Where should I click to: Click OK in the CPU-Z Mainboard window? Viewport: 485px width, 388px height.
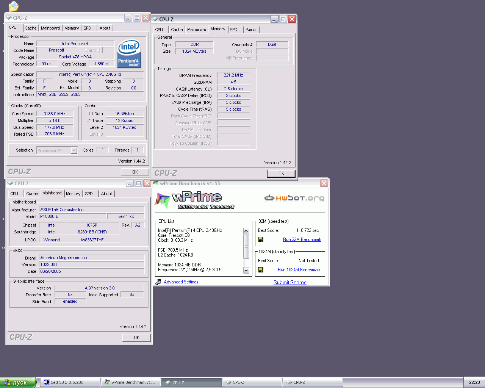coord(136,338)
